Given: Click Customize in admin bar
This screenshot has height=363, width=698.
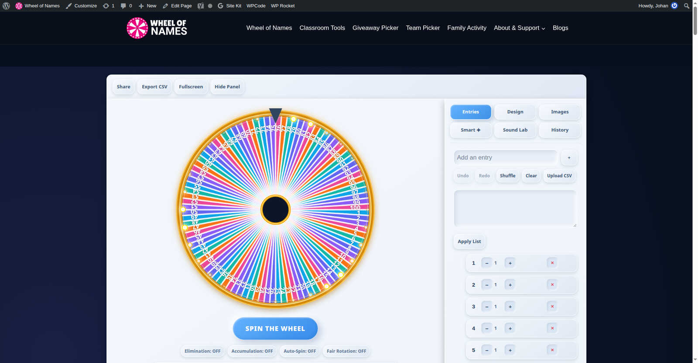Looking at the screenshot, I should (82, 6).
